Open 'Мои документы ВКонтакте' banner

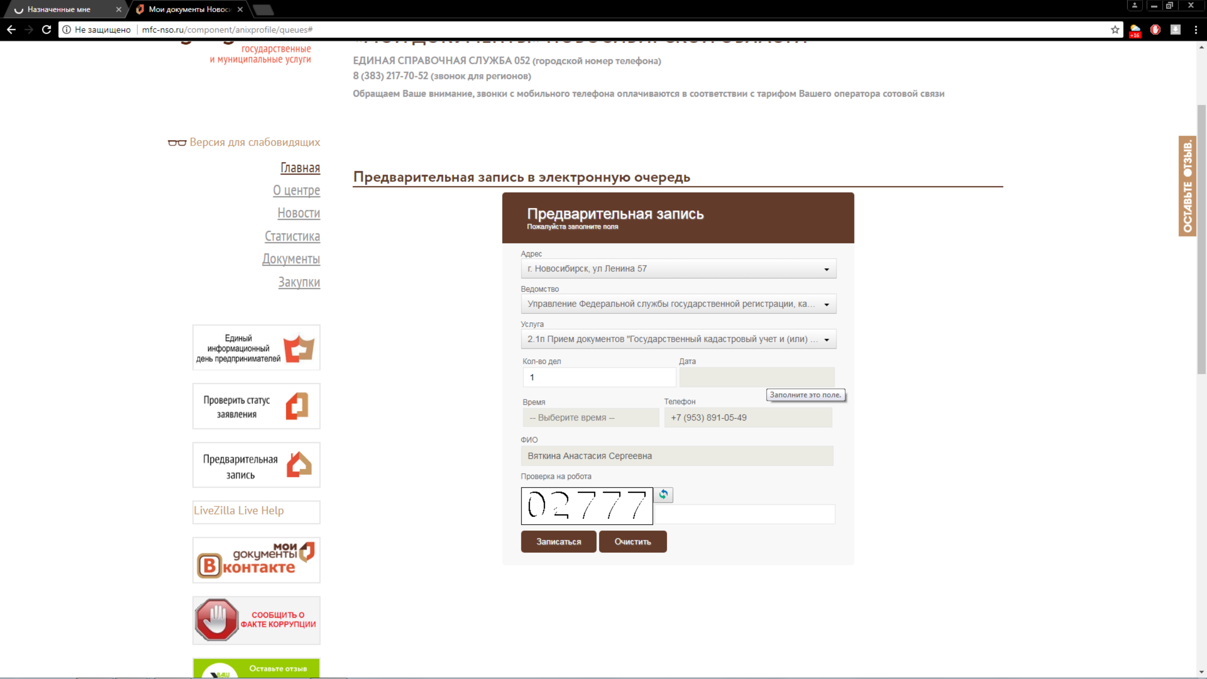point(256,560)
